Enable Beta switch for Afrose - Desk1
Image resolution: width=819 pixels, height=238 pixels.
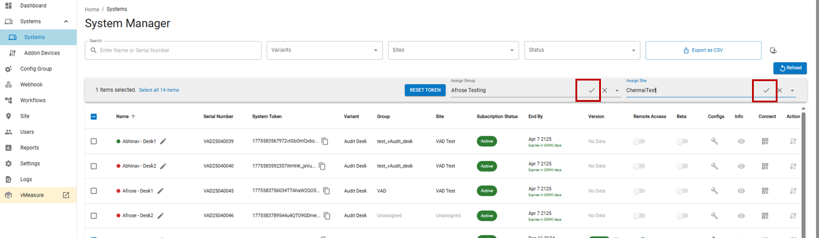tap(683, 191)
